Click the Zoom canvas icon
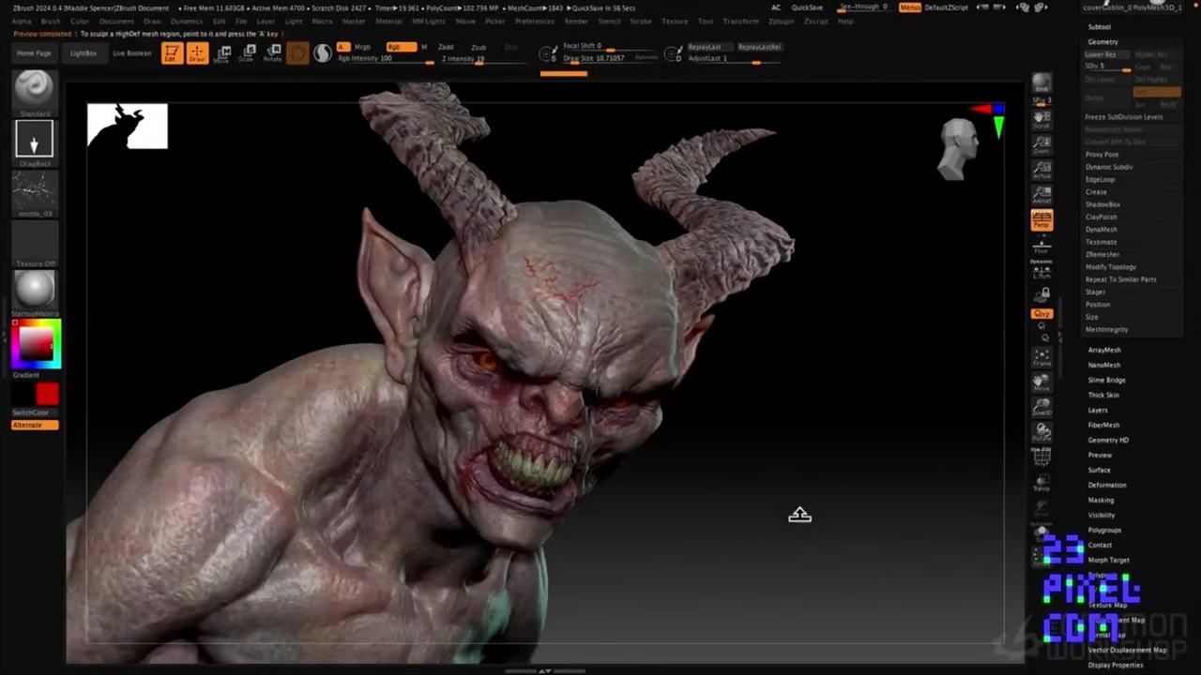This screenshot has height=675, width=1201. (1041, 144)
